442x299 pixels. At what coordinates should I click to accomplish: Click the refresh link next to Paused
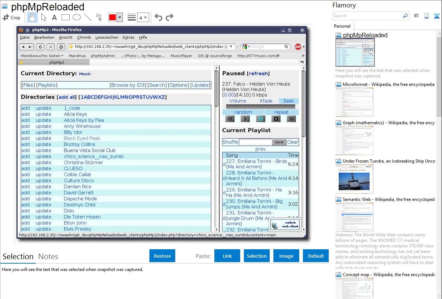tap(258, 74)
